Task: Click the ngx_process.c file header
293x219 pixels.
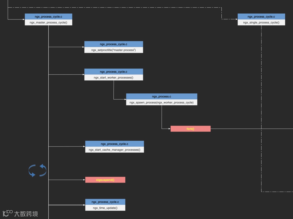Action: (162, 96)
